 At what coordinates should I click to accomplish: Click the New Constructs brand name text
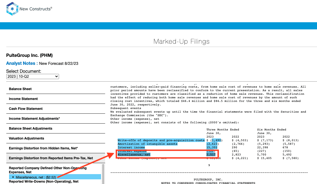(x=36, y=9)
